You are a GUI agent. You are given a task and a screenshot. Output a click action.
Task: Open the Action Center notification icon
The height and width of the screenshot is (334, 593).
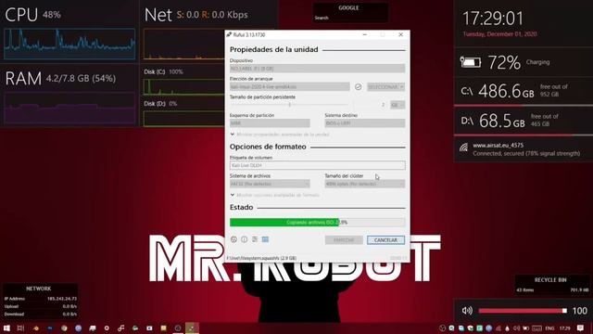pos(581,328)
